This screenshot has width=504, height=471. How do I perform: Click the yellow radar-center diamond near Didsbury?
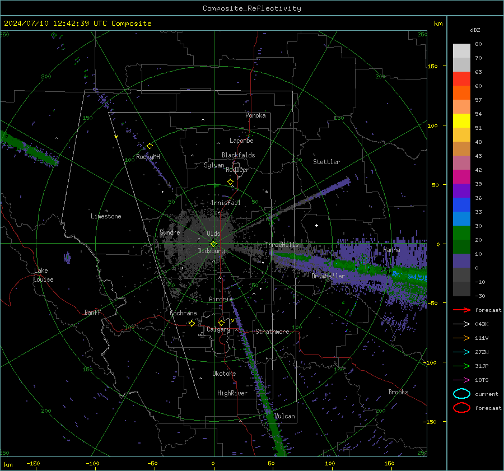pos(213,244)
